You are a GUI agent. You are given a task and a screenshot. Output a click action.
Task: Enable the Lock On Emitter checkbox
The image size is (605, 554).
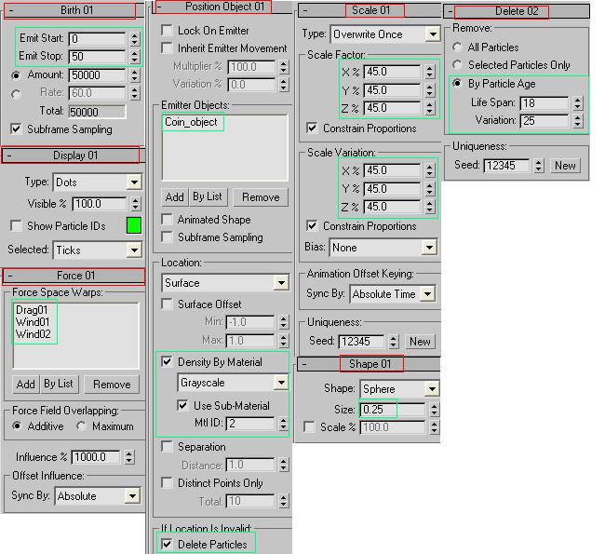tap(167, 31)
